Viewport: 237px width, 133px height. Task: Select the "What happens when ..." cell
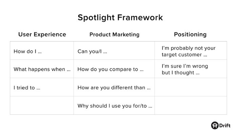(42, 69)
